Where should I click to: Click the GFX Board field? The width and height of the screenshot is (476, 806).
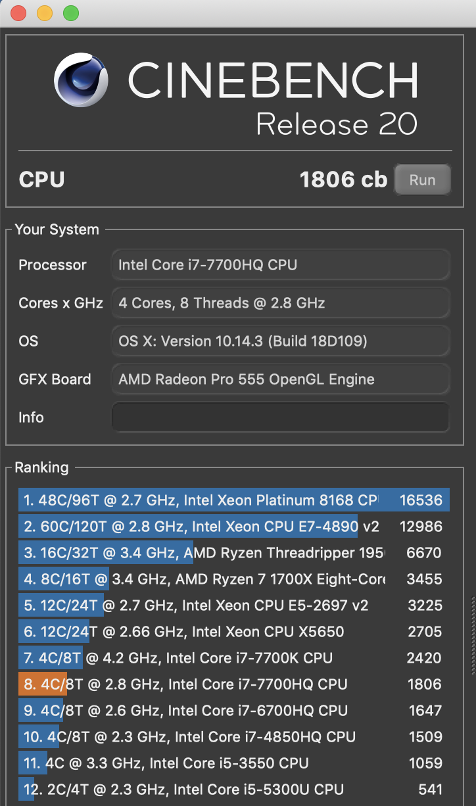tap(280, 379)
